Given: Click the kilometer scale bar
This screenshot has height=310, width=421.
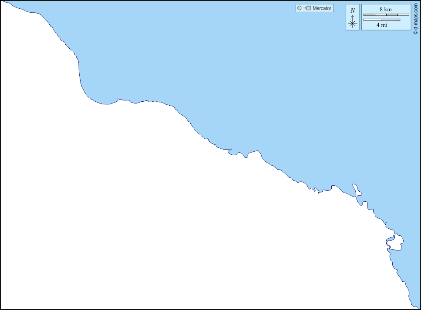Looking at the screenshot, I should [x=386, y=15].
